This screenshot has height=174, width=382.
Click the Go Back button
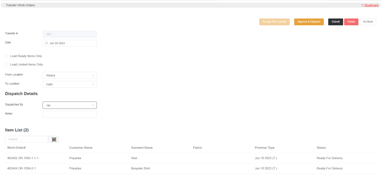pyautogui.click(x=368, y=22)
